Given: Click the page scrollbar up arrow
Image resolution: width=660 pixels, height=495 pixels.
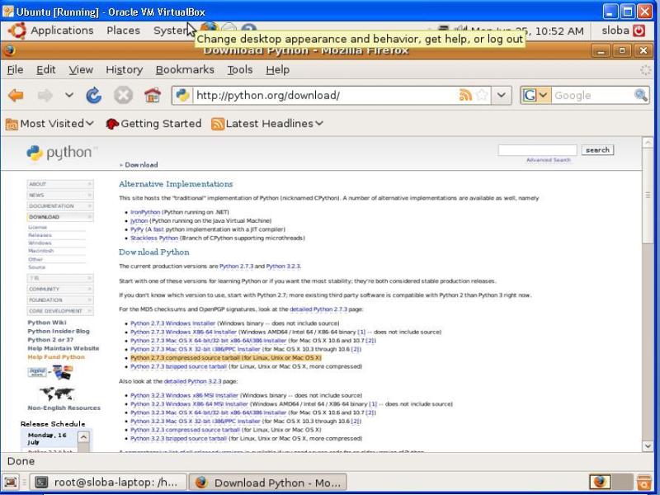Looking at the screenshot, I should pos(648,143).
